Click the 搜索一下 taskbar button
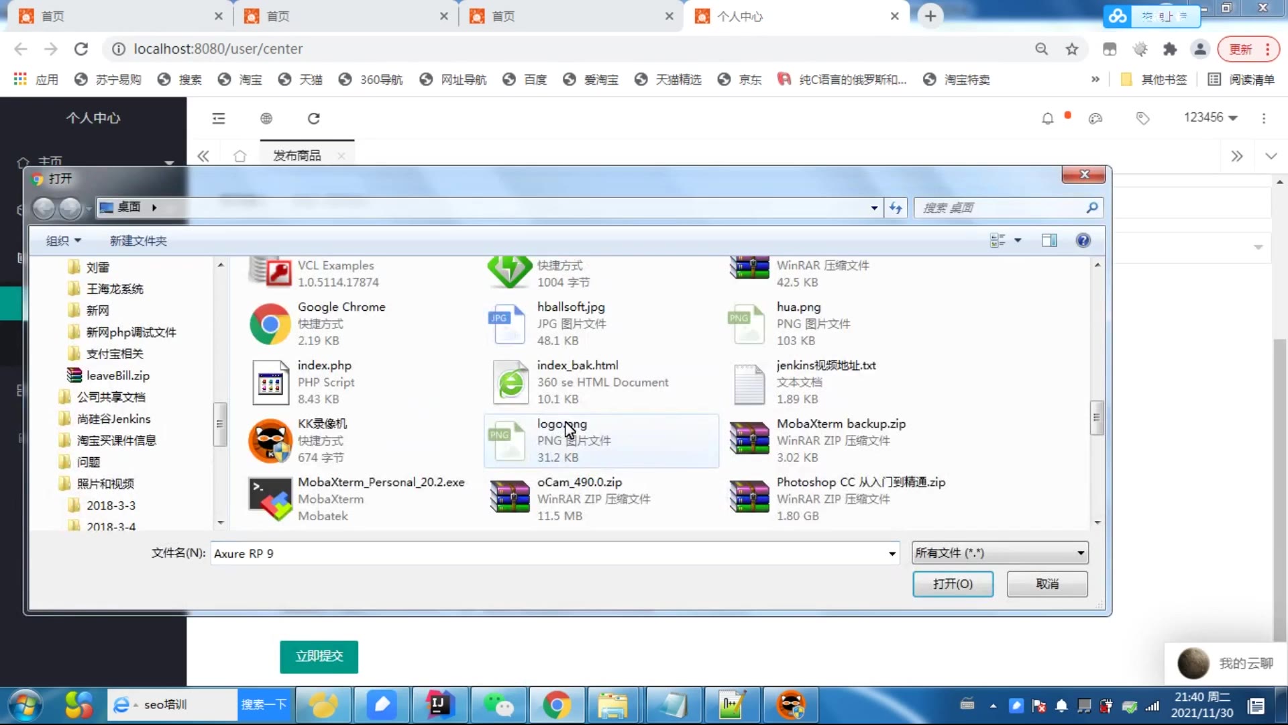 pos(264,705)
